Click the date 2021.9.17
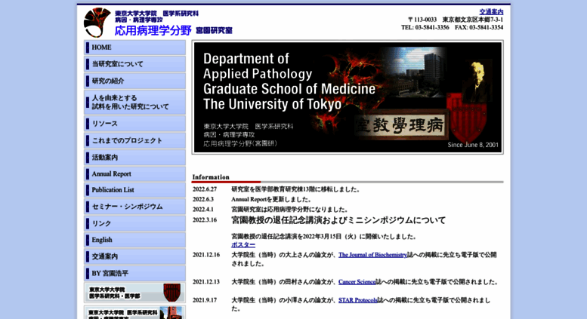The height and width of the screenshot is (319, 587). pos(205,300)
